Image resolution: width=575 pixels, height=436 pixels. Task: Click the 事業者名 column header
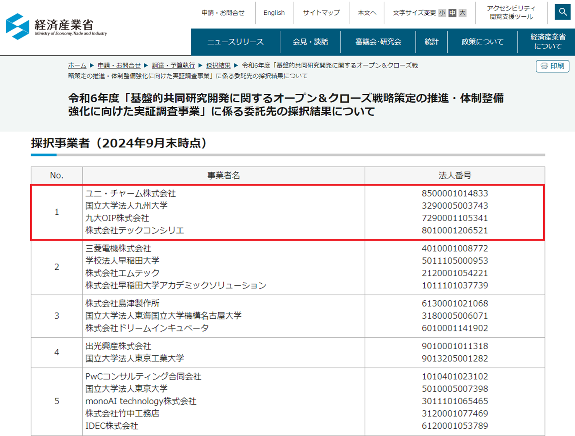pos(224,175)
